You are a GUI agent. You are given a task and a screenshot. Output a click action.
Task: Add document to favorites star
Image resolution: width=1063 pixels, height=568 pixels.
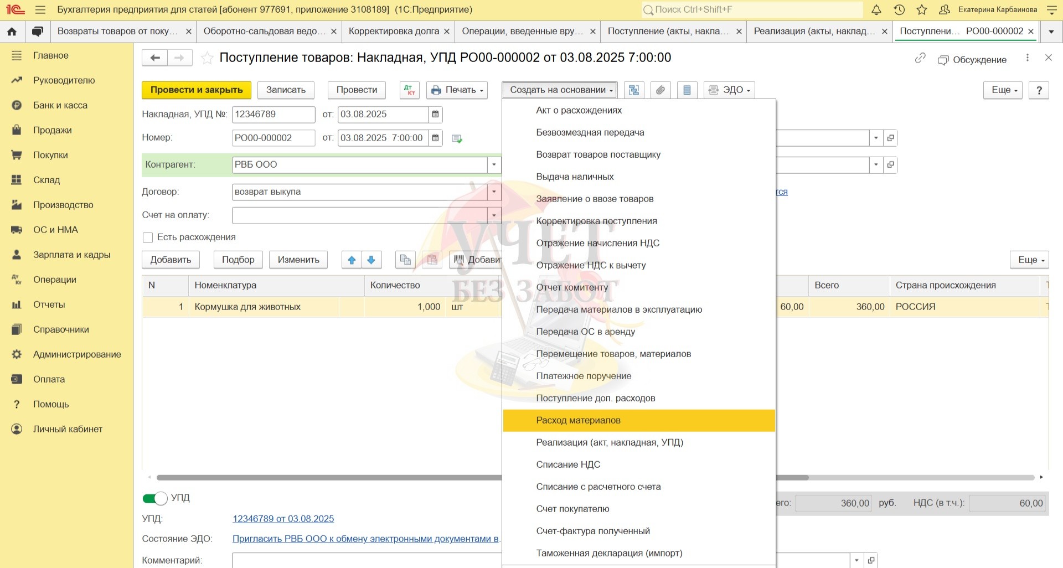click(x=207, y=58)
